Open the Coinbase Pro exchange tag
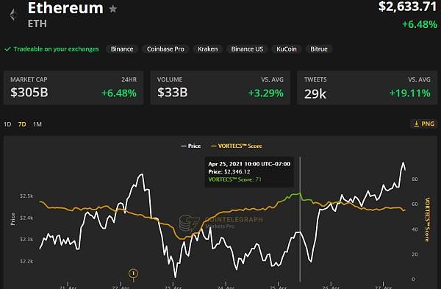The image size is (441, 289). click(x=165, y=49)
